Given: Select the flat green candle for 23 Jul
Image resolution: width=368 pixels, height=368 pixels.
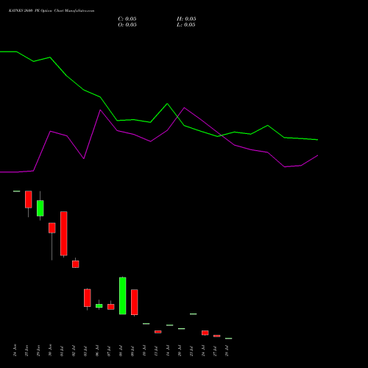Looking at the screenshot, I should point(194,314).
